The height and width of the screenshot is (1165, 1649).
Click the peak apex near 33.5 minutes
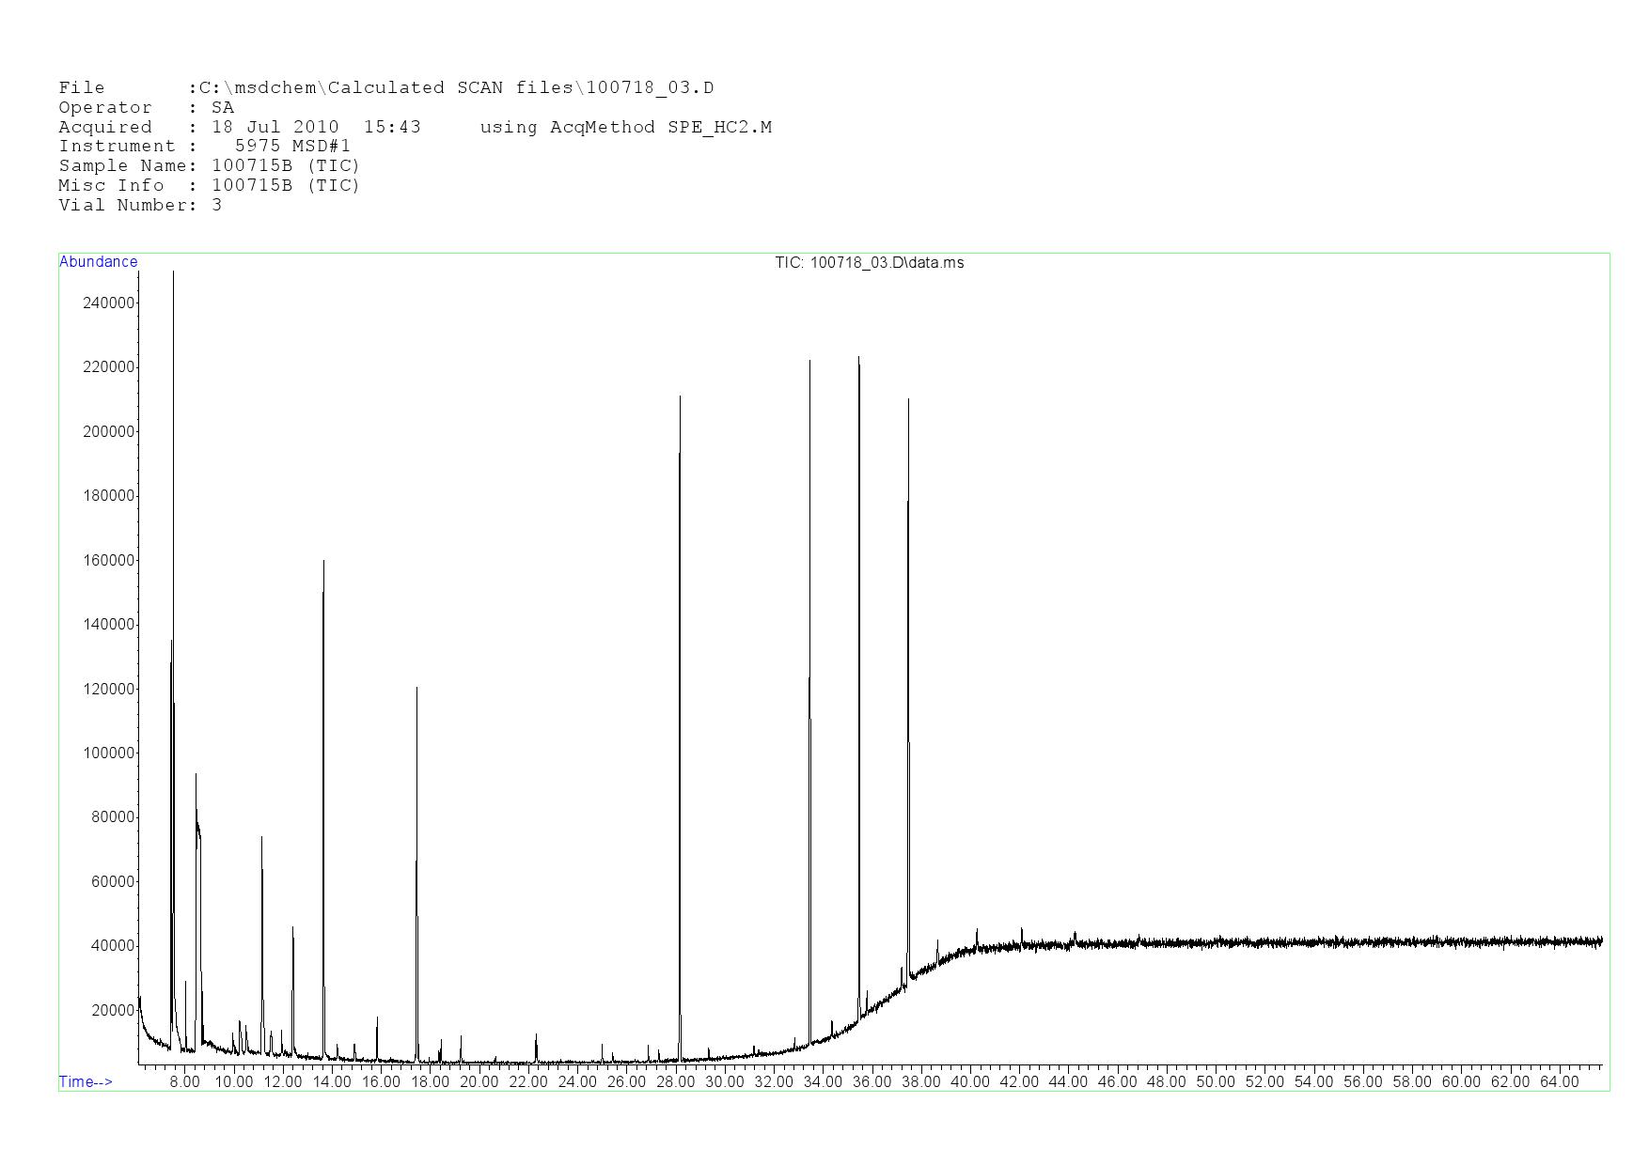pyautogui.click(x=809, y=362)
